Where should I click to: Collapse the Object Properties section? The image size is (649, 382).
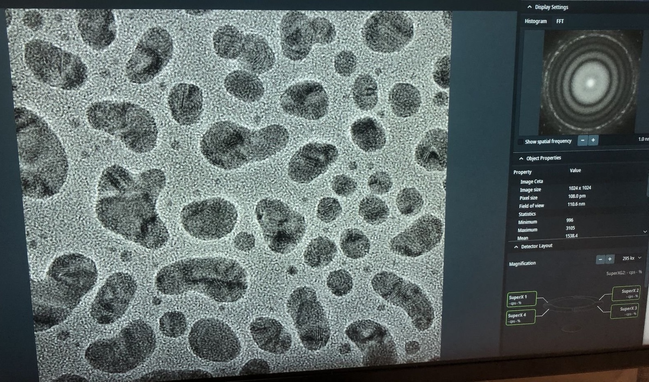click(521, 159)
